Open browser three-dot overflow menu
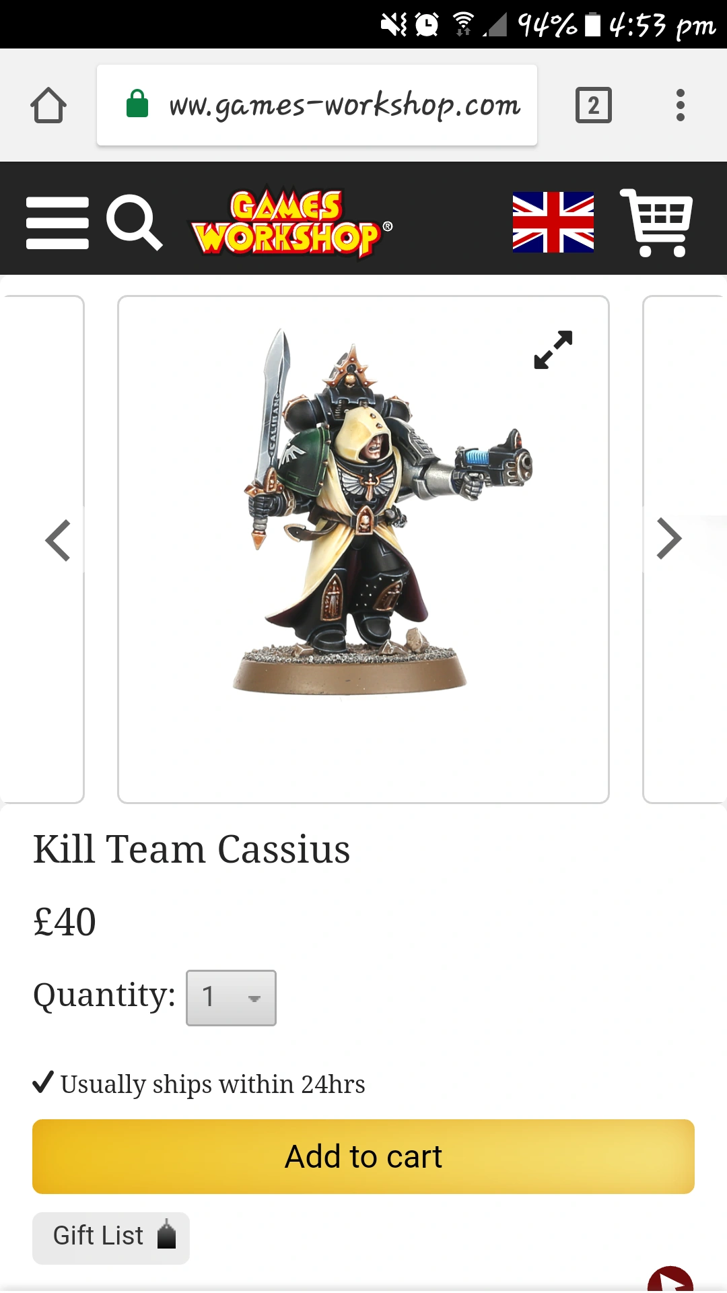 [x=680, y=105]
